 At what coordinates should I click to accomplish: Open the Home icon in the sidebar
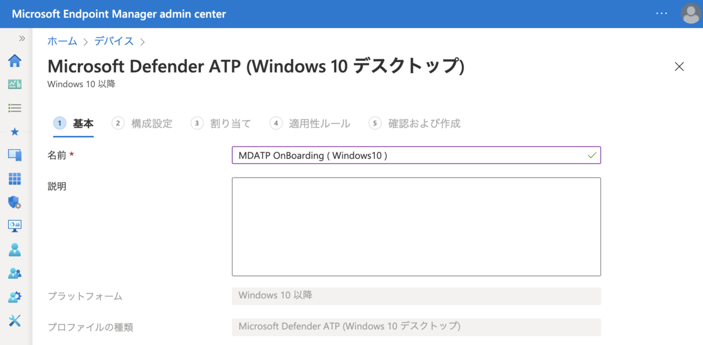(15, 60)
